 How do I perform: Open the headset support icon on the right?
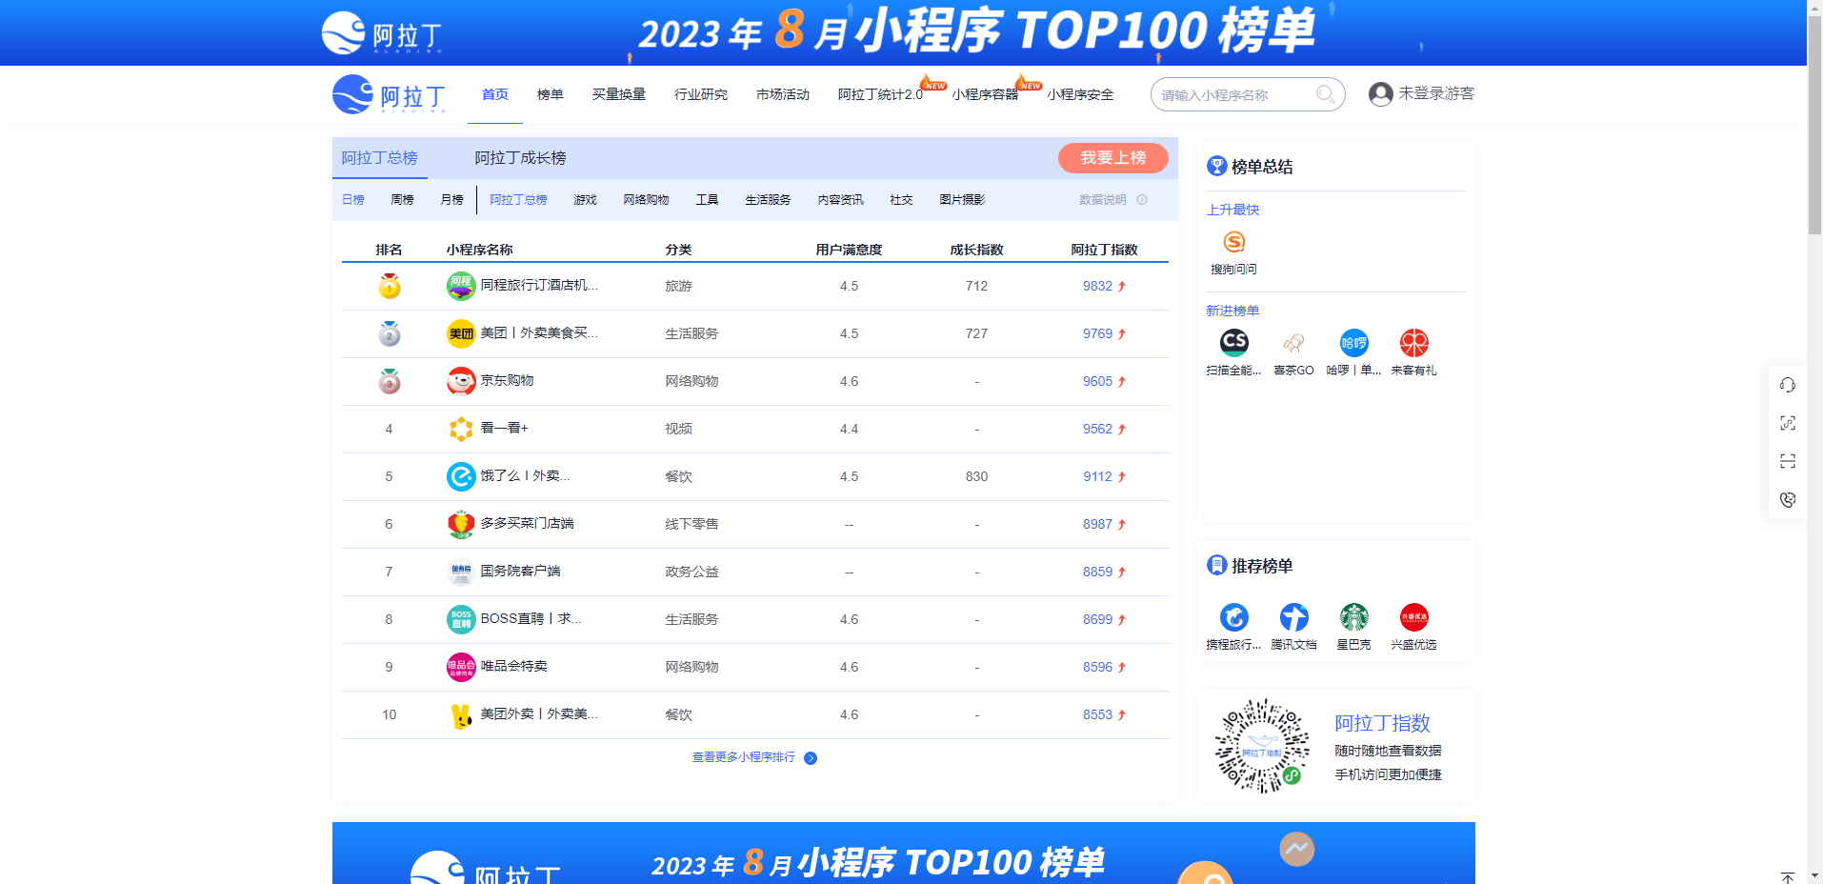1788,385
